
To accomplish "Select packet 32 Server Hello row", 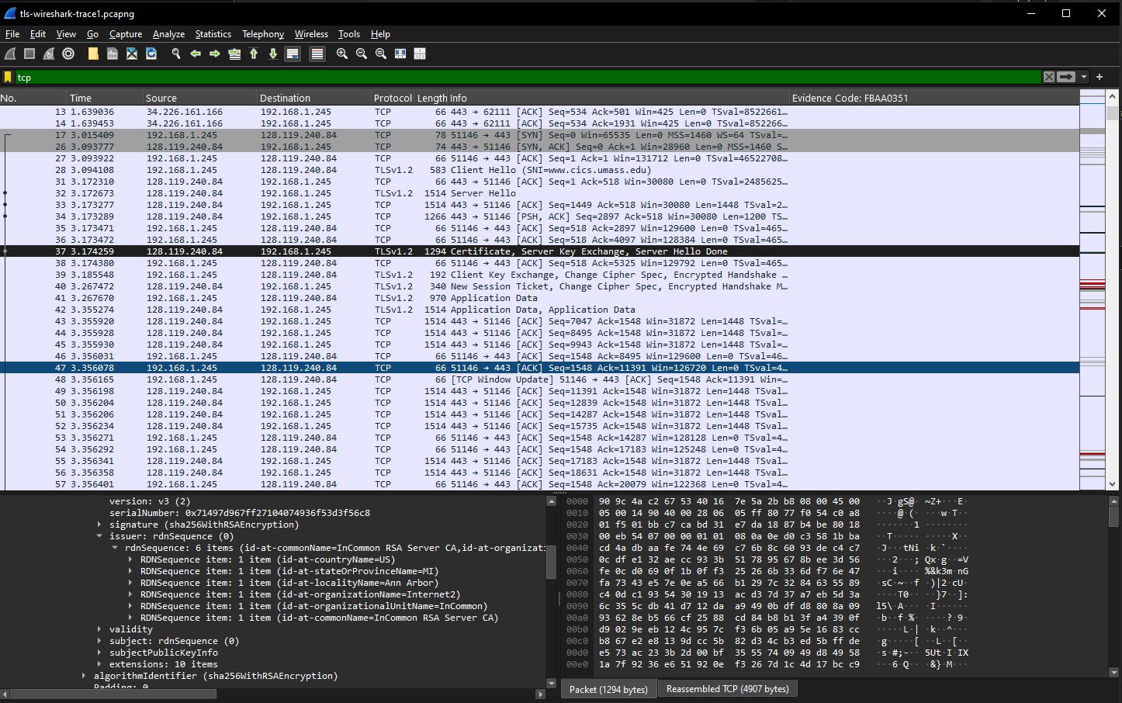I will (x=539, y=193).
